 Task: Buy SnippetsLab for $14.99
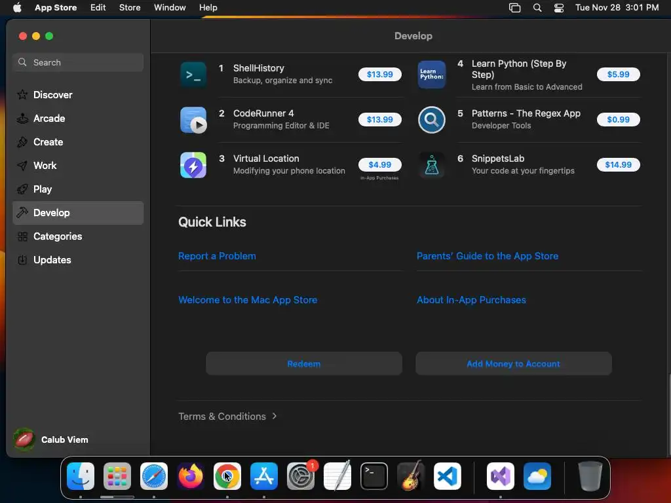tap(618, 164)
